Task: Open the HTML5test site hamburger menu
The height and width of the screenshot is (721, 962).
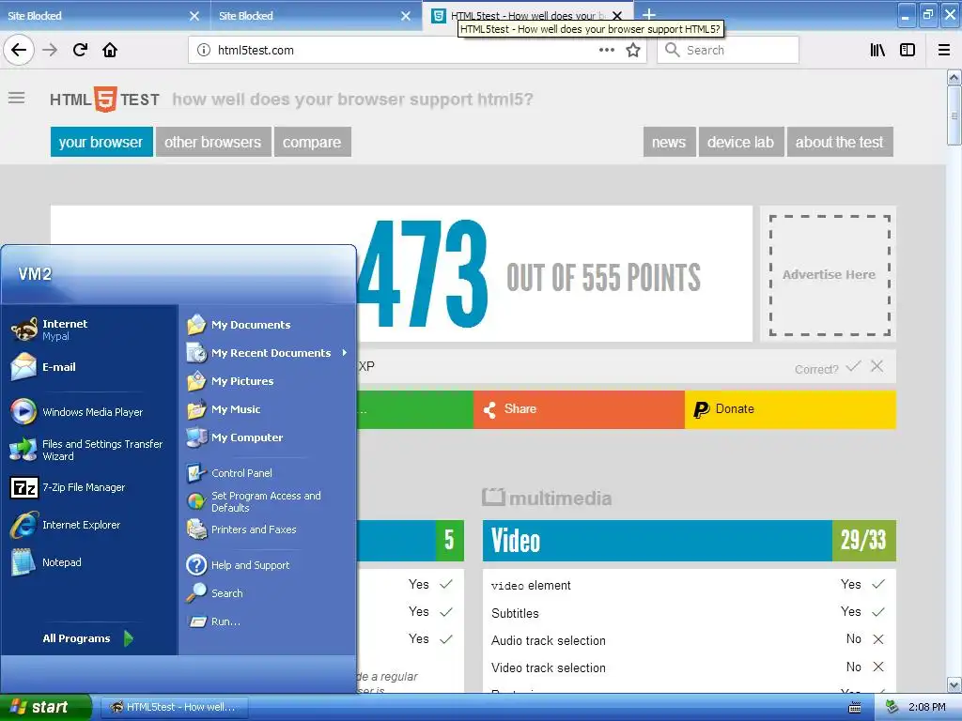Action: click(17, 98)
